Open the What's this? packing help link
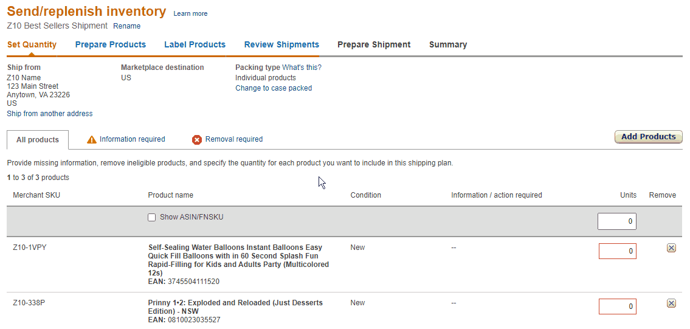 tap(302, 68)
